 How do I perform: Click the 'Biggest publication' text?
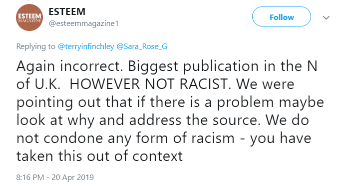pos(193,66)
